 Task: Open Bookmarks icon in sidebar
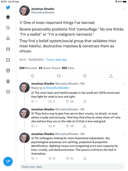(x=8, y=60)
